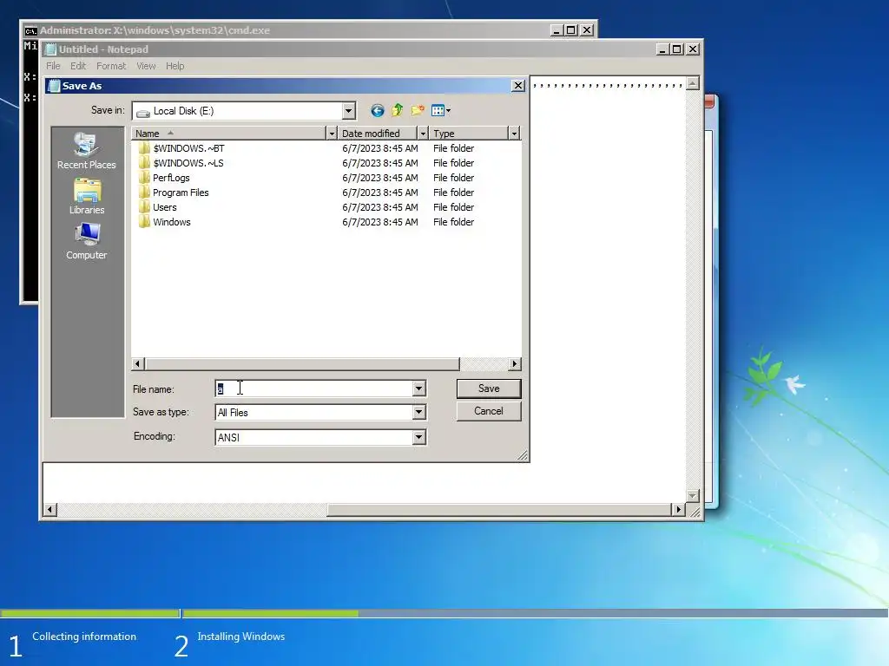The height and width of the screenshot is (666, 889).
Task: Sort by the Name column header
Action: [x=229, y=134]
